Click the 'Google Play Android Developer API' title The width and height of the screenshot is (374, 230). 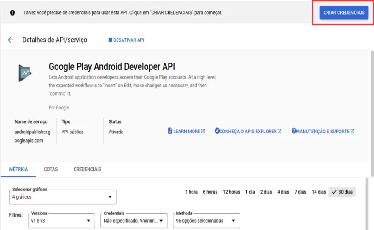click(111, 67)
